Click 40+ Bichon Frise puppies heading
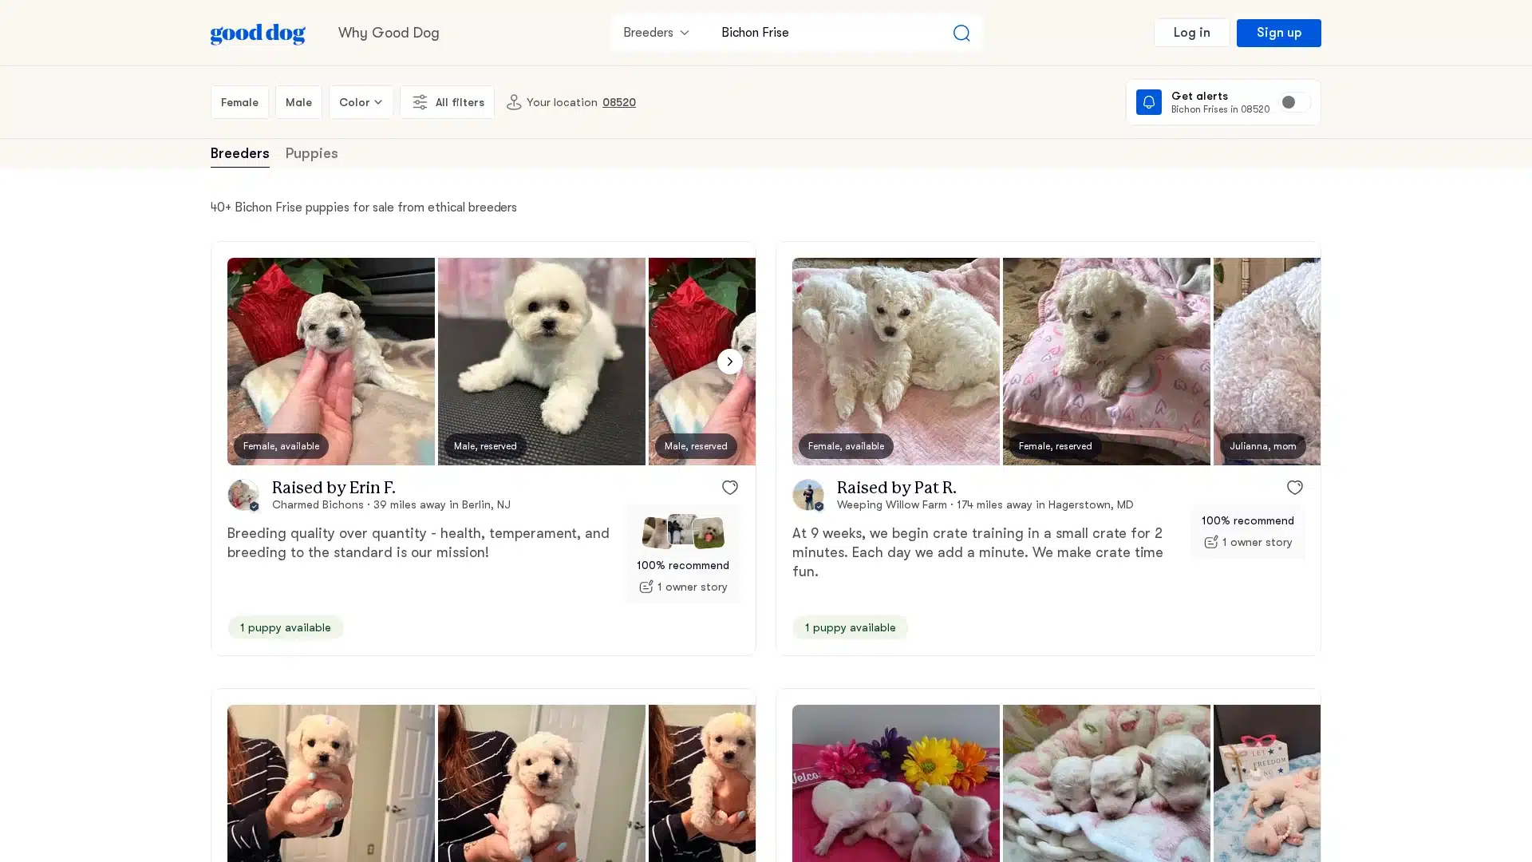 [364, 208]
